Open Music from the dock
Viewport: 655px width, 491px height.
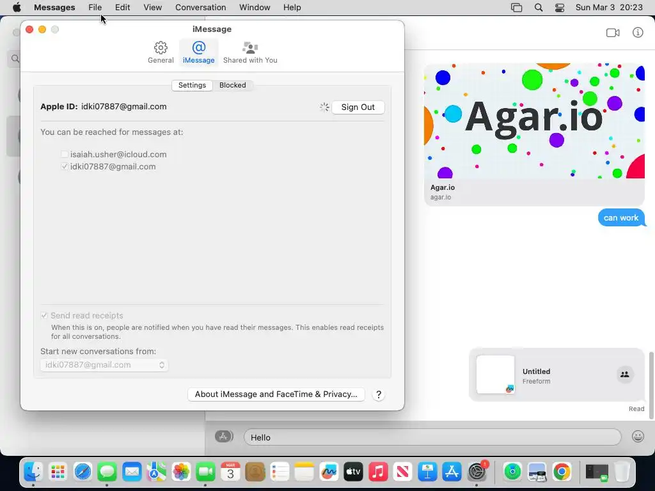click(378, 472)
